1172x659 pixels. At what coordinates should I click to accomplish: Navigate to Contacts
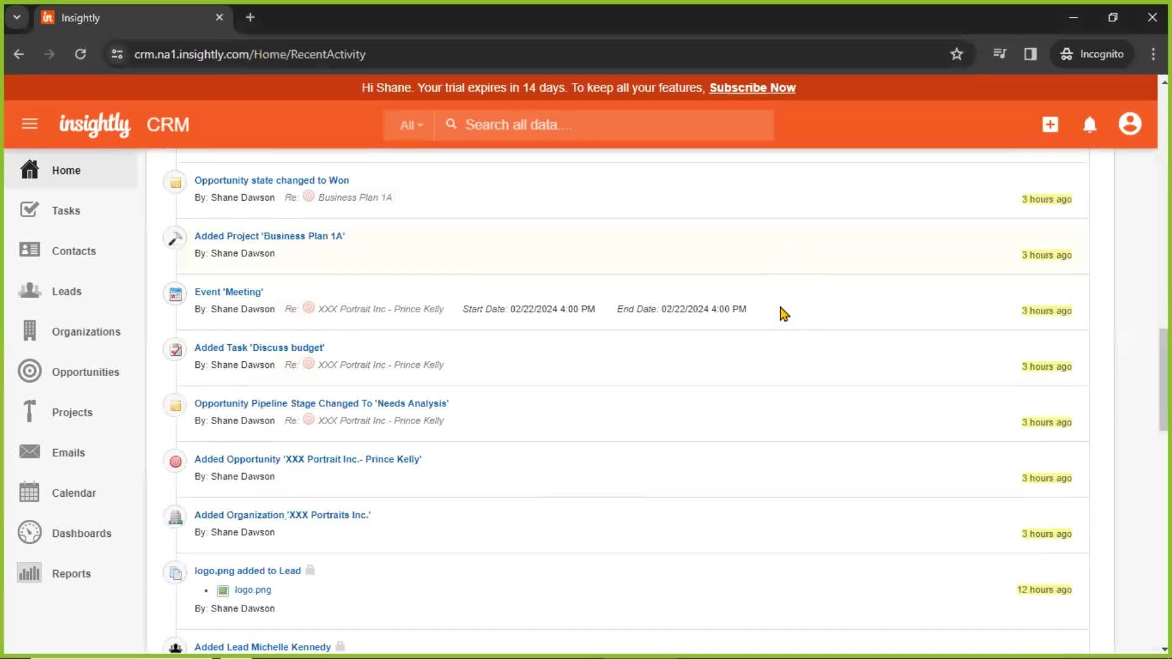click(74, 250)
